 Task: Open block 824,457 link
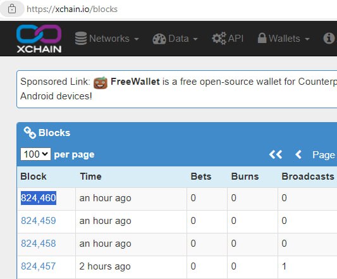pos(39,266)
